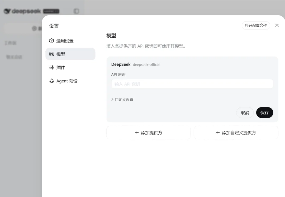The image size is (285, 197).
Task: Click the 取消 button
Action: 245,113
